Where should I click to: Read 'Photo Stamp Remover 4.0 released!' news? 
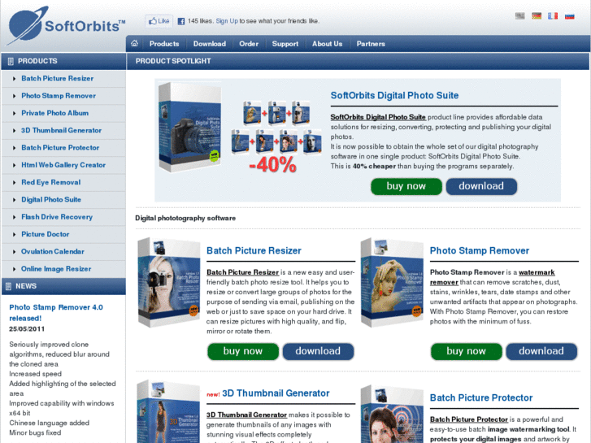pos(56,313)
